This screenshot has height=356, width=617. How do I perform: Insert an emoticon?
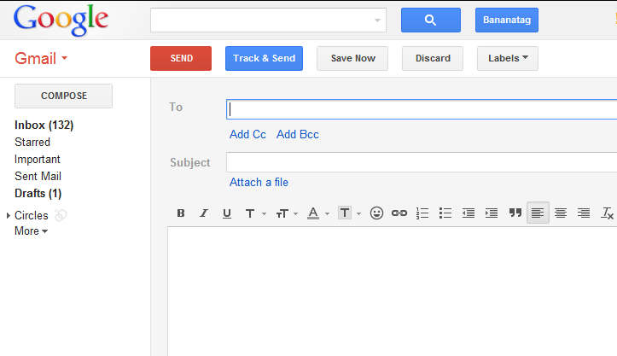[x=376, y=213]
